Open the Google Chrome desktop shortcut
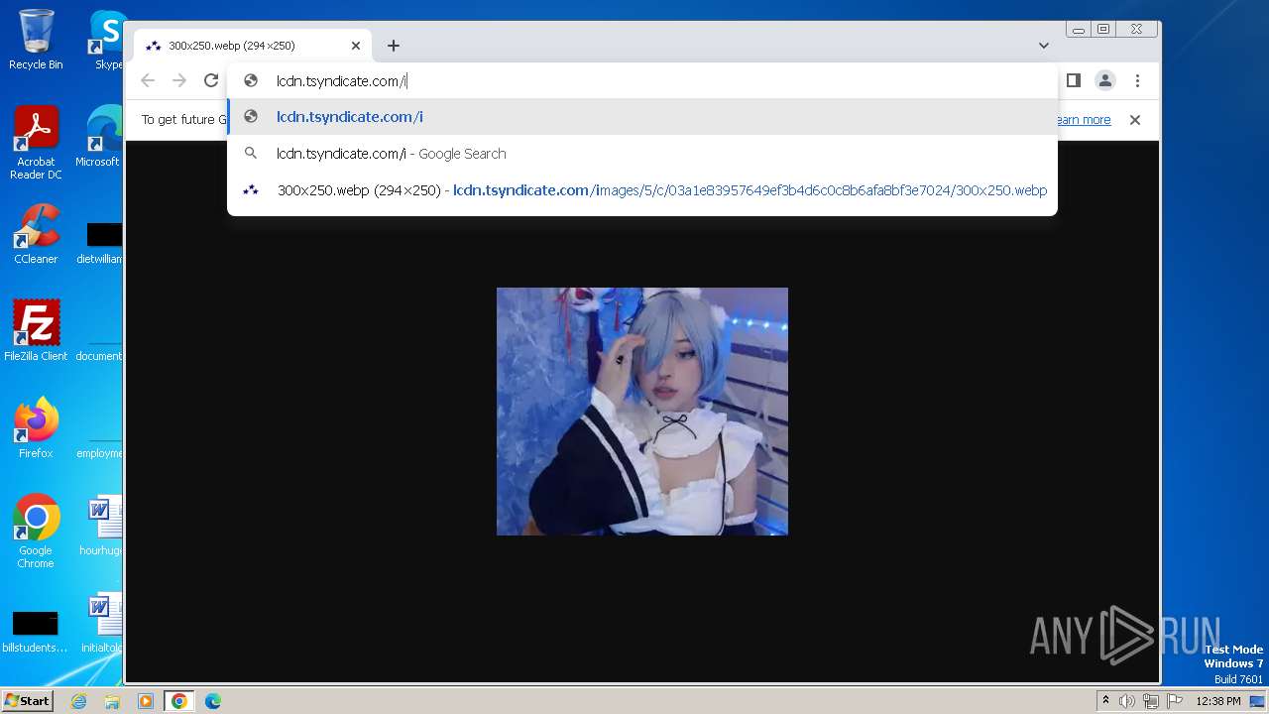Screen dimensions: 1269x714 (x=36, y=532)
